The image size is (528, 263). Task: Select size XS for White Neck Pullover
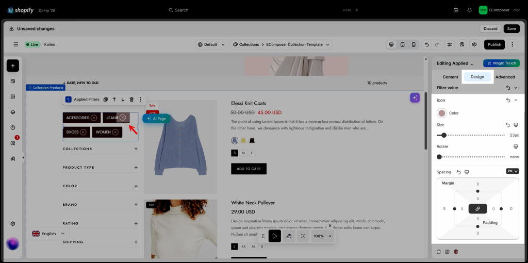click(x=244, y=247)
